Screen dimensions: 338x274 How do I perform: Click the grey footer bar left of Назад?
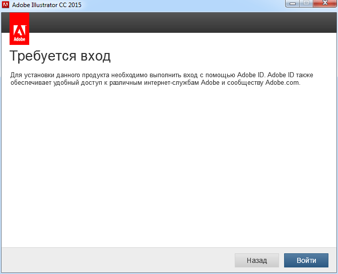pyautogui.click(x=116, y=260)
